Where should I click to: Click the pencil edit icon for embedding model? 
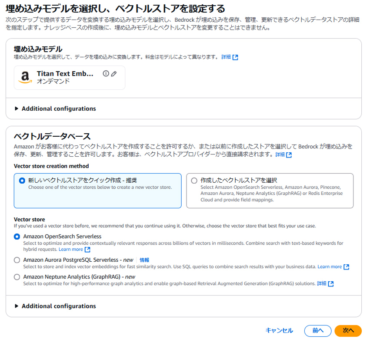[x=114, y=74]
